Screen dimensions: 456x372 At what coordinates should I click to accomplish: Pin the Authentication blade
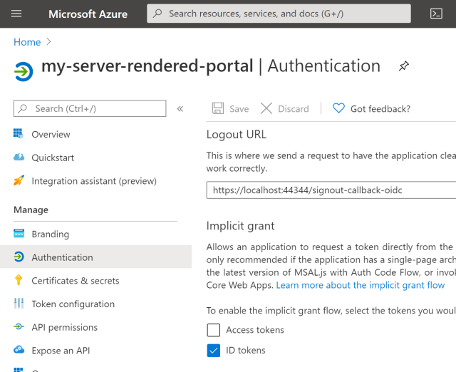tap(403, 66)
